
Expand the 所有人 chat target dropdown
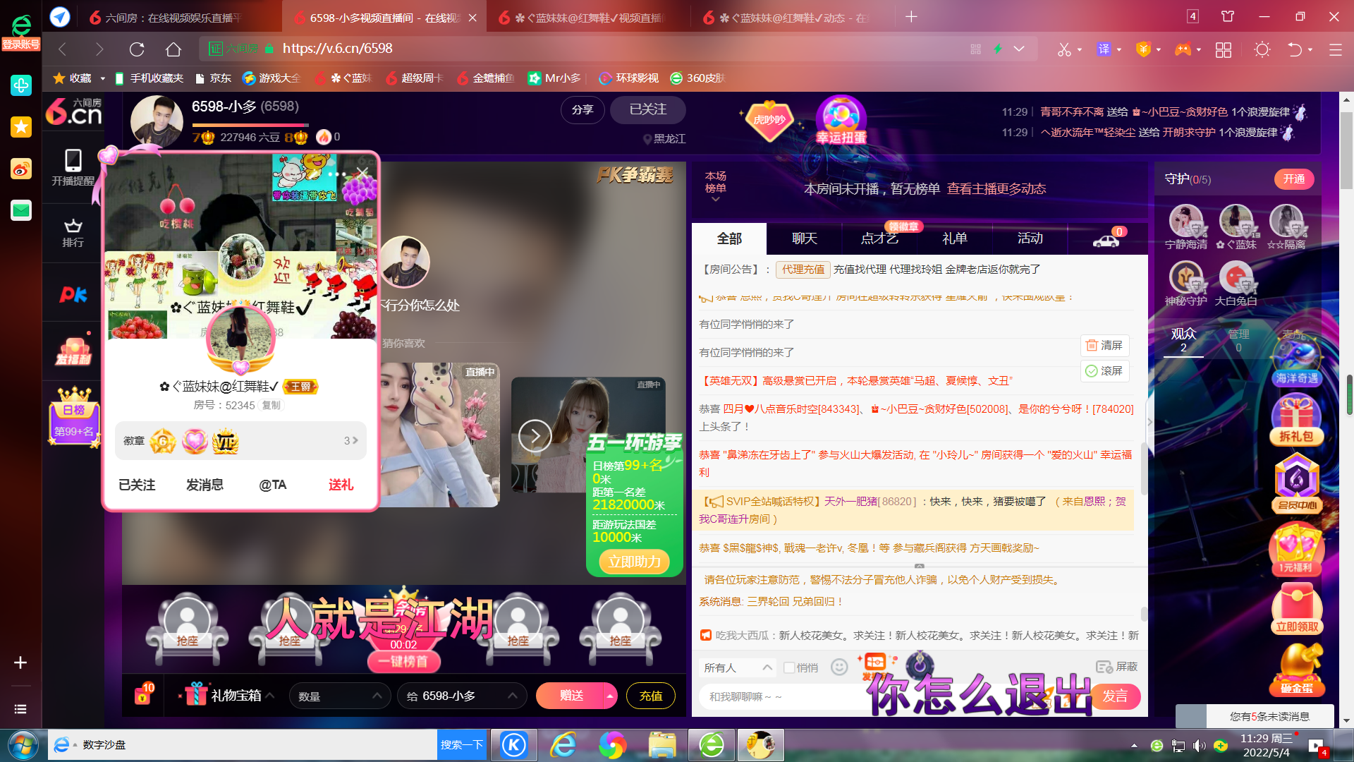(738, 667)
